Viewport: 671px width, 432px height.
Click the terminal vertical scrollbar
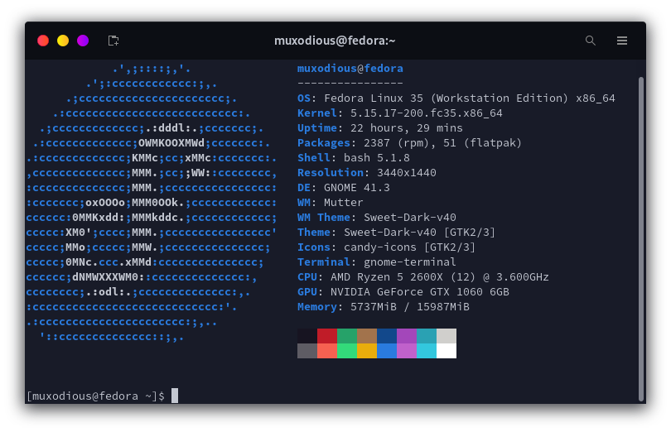(x=641, y=238)
